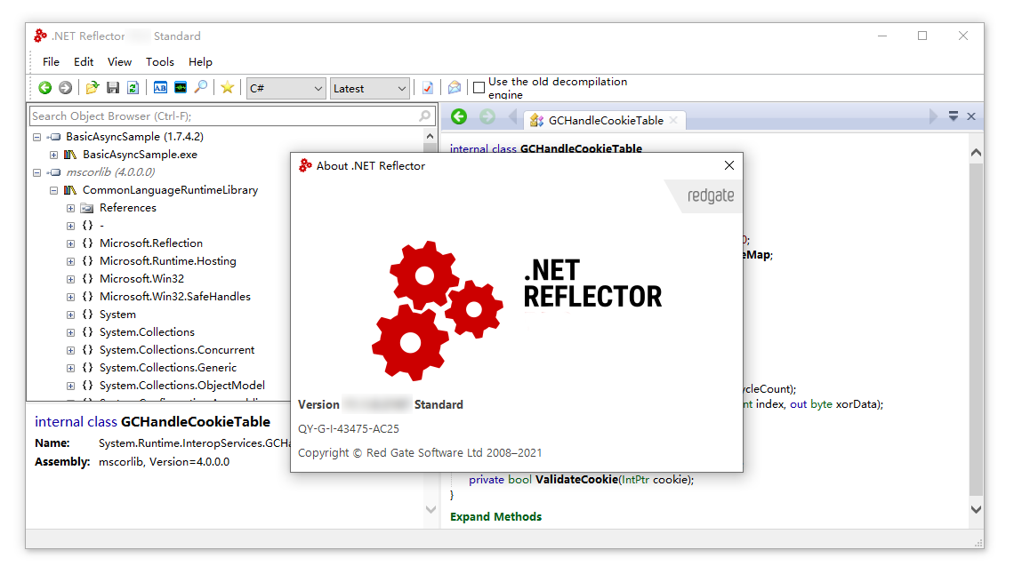Click the serial text QY-G-I-43475-AC25

click(349, 429)
